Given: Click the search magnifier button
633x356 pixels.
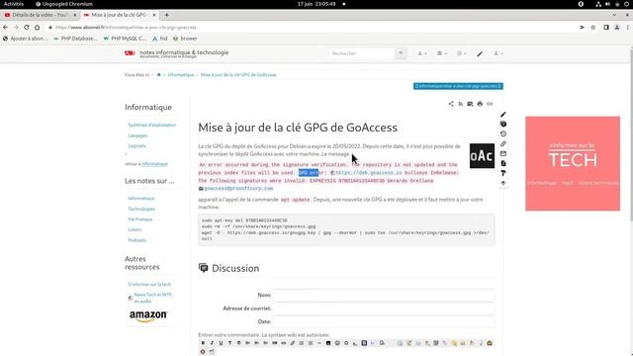Looking at the screenshot, I should click(x=401, y=53).
